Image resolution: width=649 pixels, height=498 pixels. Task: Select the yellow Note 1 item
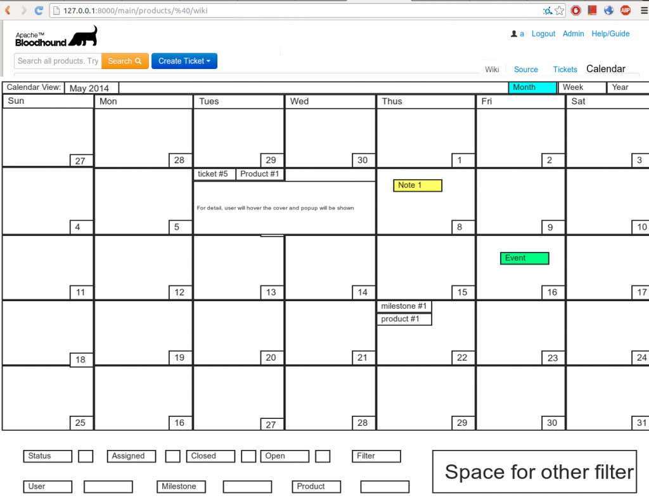(417, 185)
